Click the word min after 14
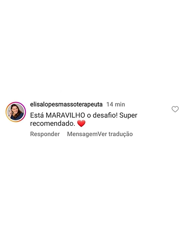The height and width of the screenshot is (233, 189). 120,105
